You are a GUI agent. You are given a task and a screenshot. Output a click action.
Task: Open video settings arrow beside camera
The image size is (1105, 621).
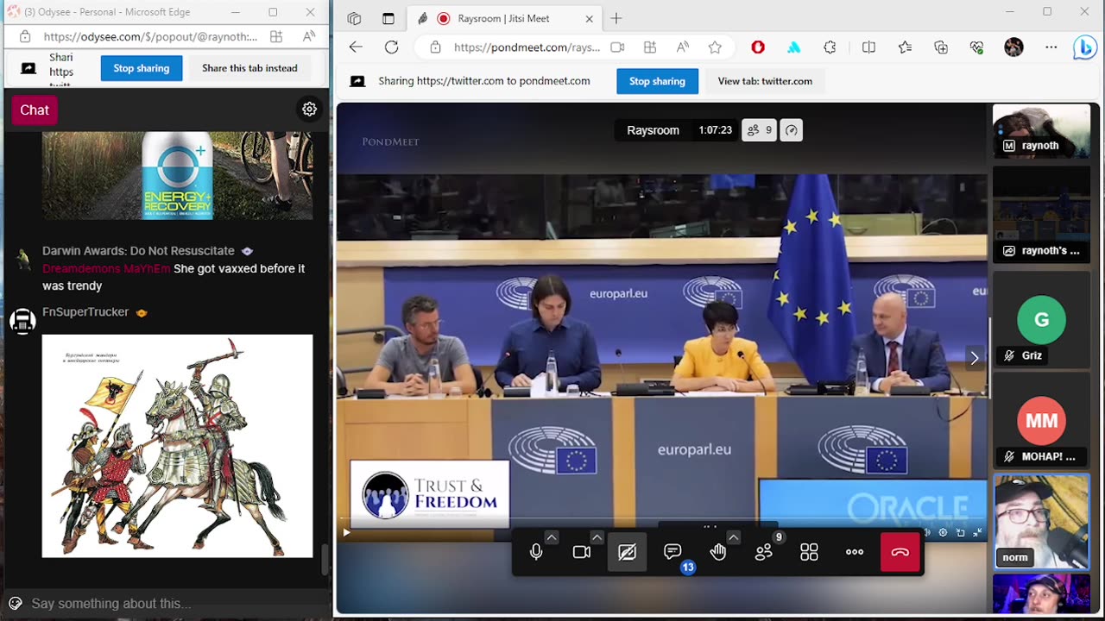[597, 537]
